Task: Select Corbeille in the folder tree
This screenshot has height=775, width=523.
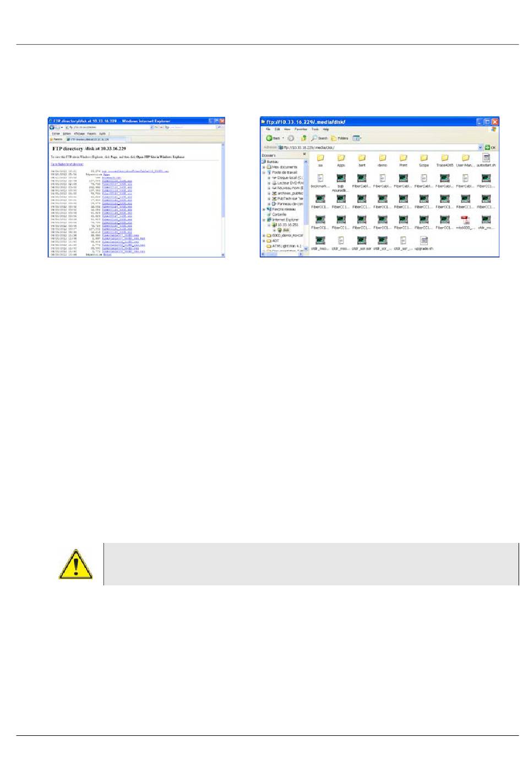Action: pyautogui.click(x=276, y=214)
